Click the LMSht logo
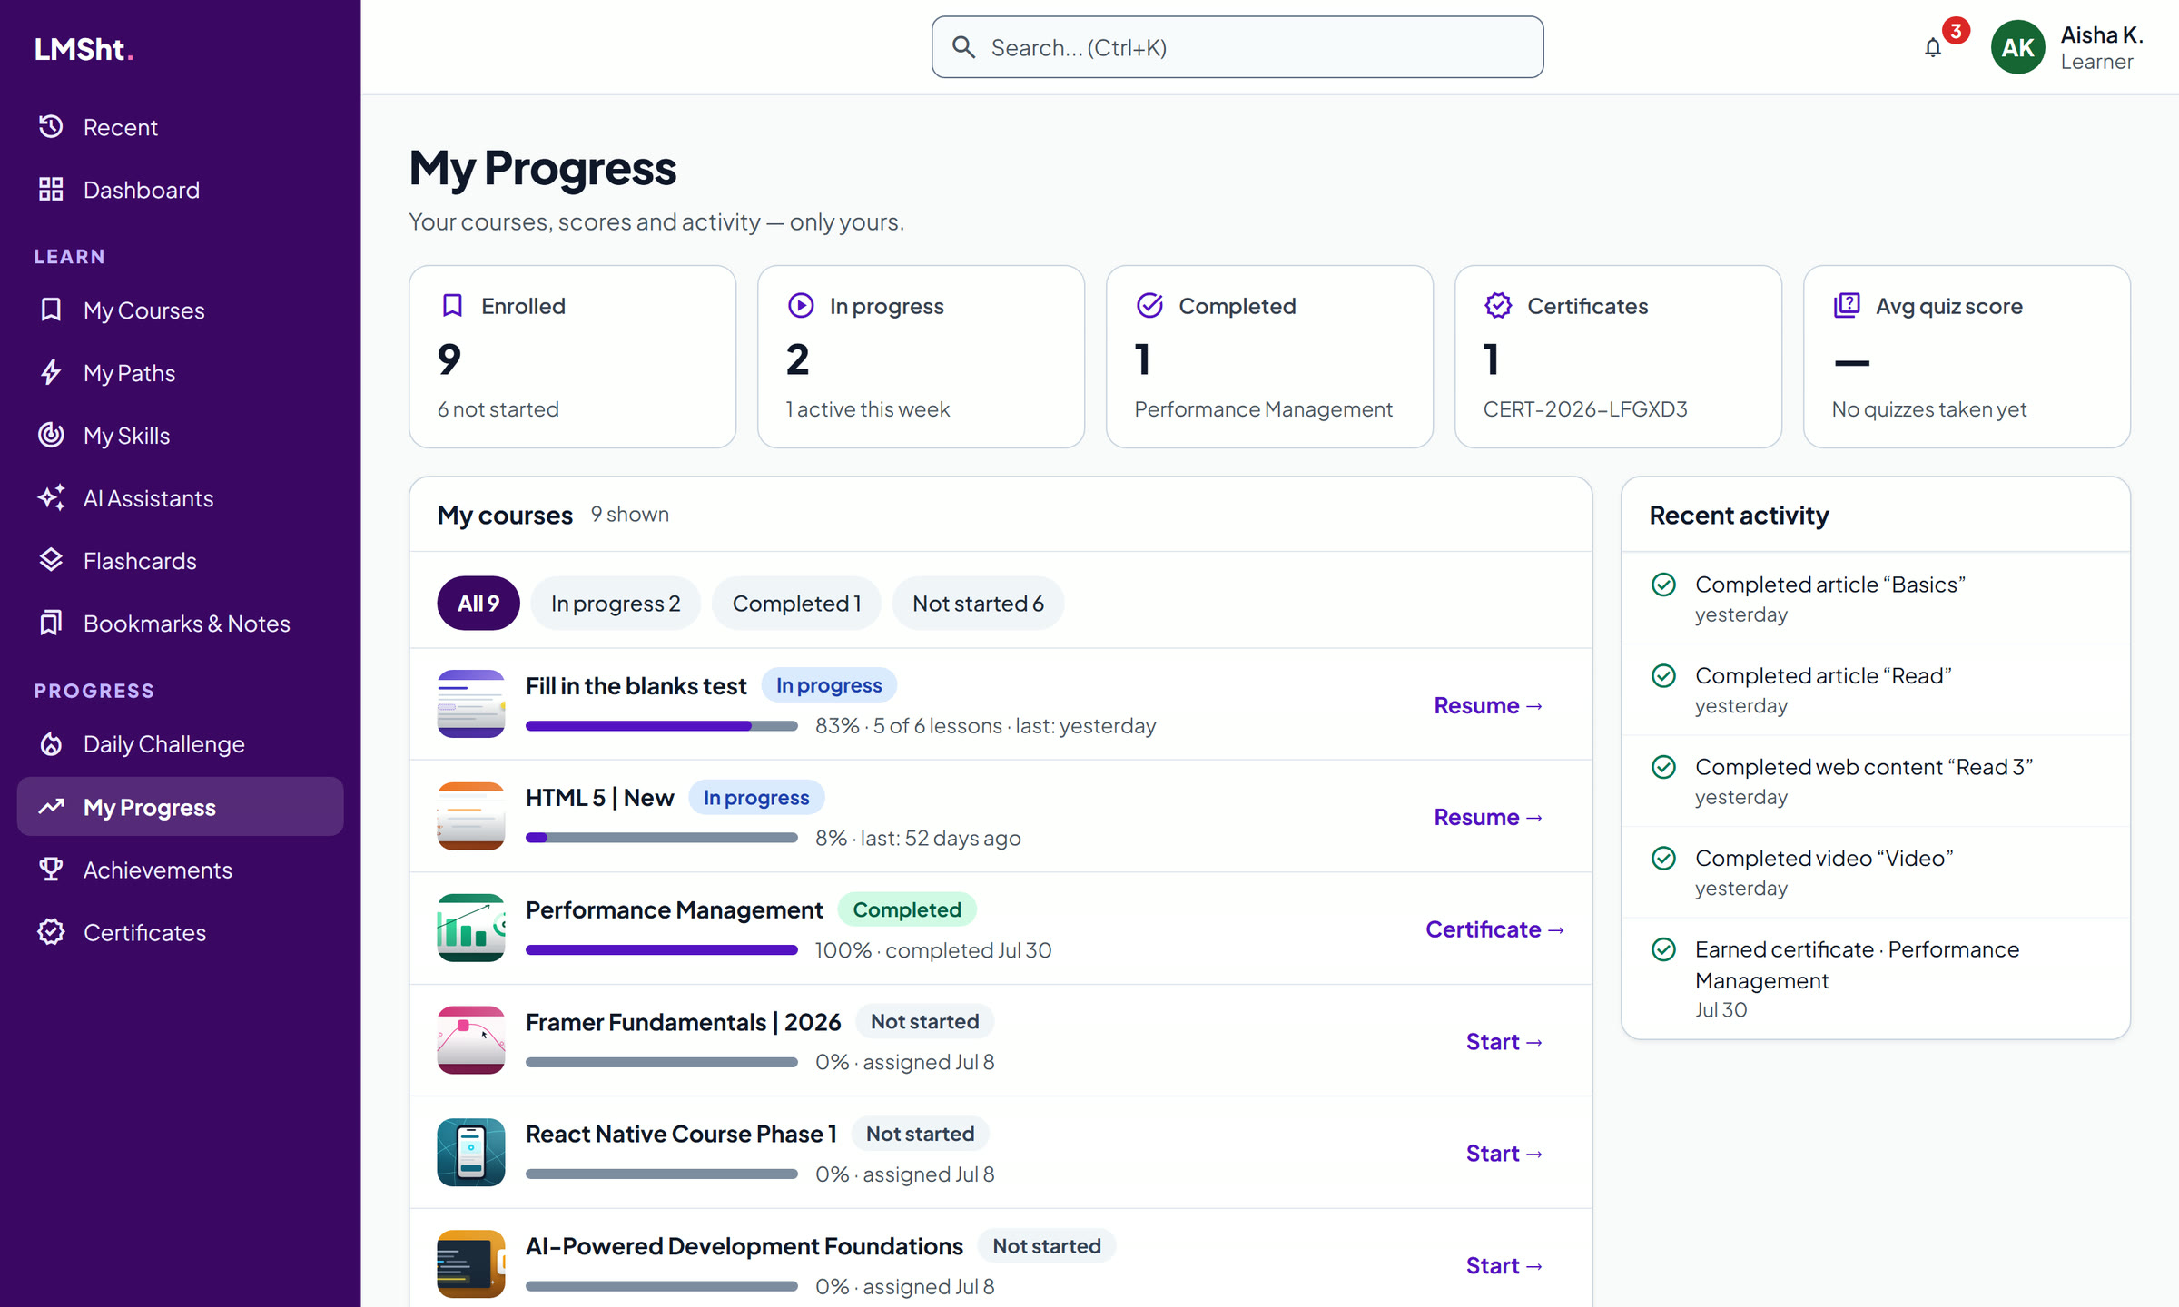Viewport: 2179px width, 1307px height. coord(84,49)
